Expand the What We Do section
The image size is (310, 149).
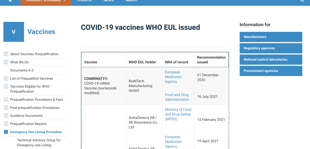[6, 62]
